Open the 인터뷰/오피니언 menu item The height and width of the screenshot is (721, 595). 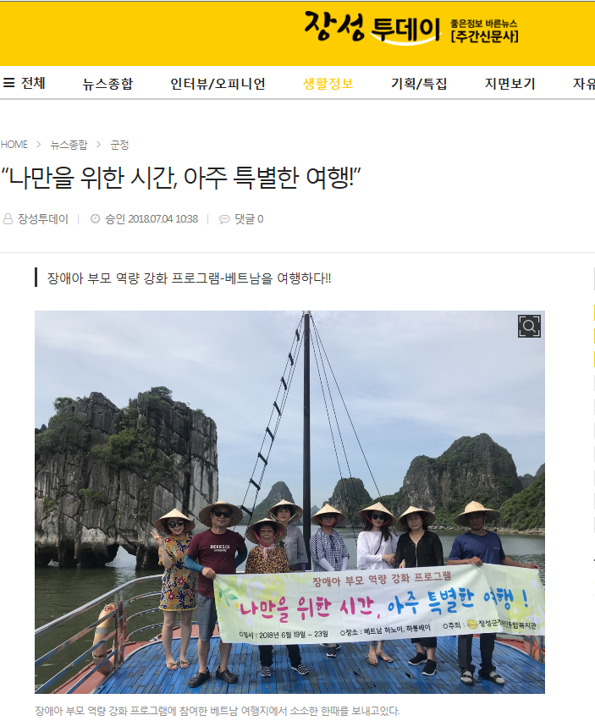click(x=218, y=84)
